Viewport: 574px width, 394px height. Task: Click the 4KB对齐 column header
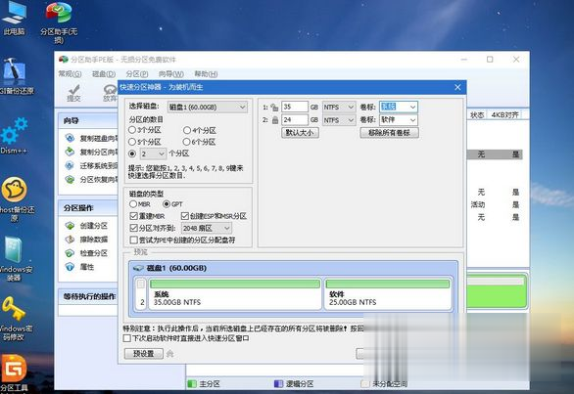click(504, 114)
